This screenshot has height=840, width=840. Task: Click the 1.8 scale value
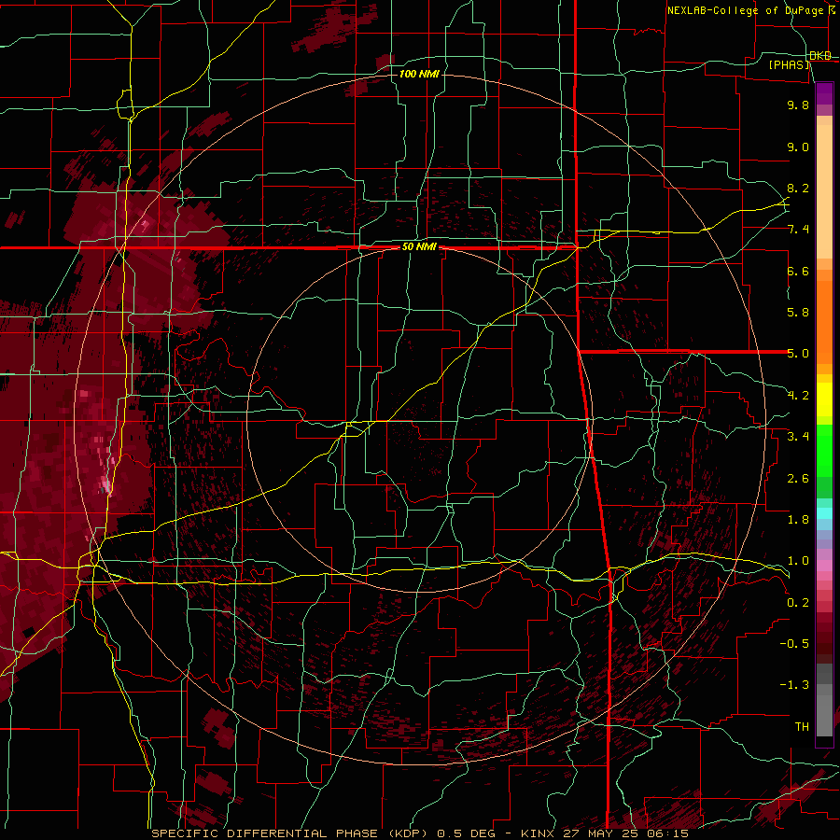coord(798,520)
